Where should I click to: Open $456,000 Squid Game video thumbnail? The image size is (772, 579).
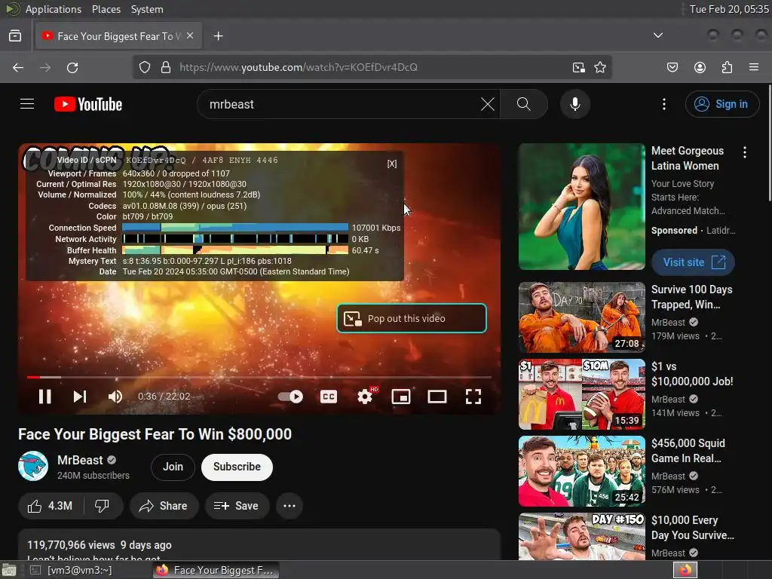[581, 471]
